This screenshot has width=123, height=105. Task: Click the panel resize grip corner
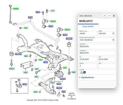[x=115, y=87]
